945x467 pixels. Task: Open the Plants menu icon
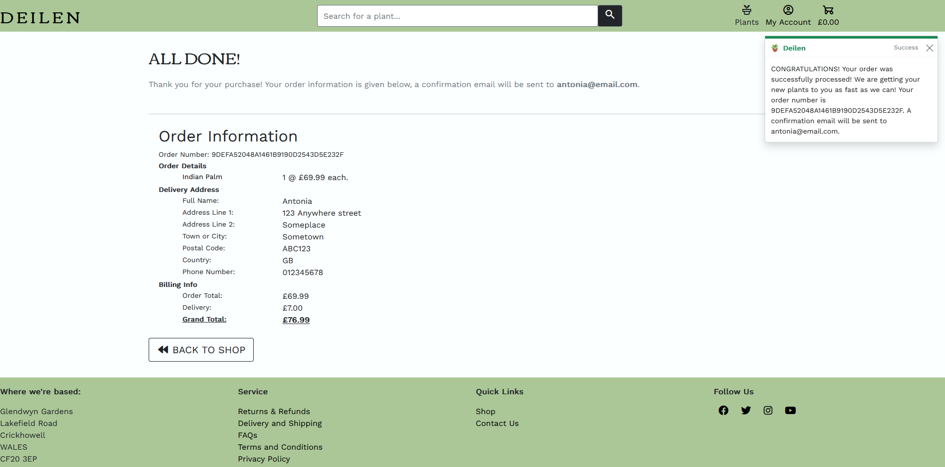click(x=746, y=16)
